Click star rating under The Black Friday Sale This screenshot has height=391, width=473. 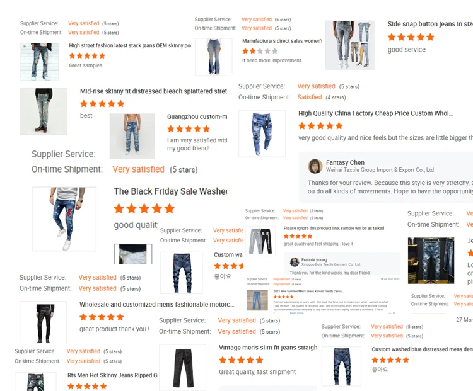pyautogui.click(x=144, y=208)
